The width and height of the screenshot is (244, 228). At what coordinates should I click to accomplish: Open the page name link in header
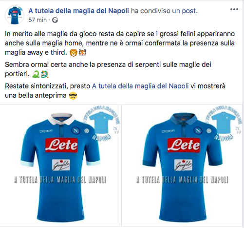tap(78, 11)
